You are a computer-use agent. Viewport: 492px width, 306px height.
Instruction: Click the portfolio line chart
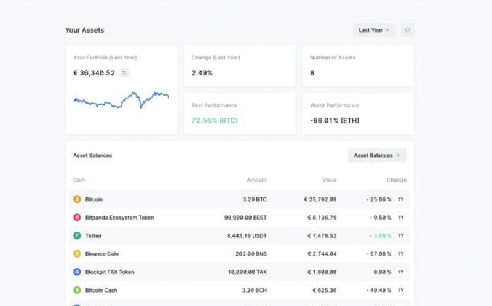(x=121, y=99)
